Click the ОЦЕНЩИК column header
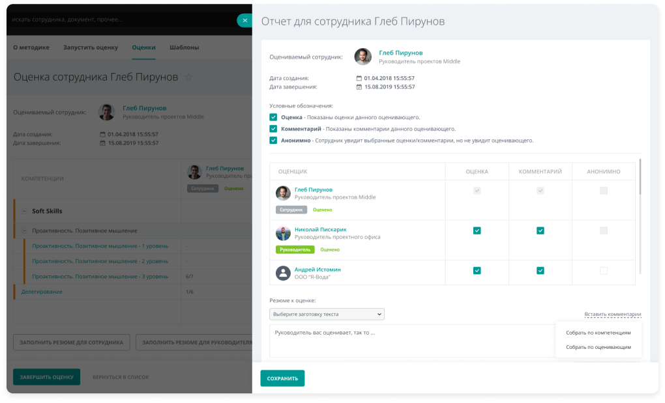The image size is (665, 403). [293, 171]
